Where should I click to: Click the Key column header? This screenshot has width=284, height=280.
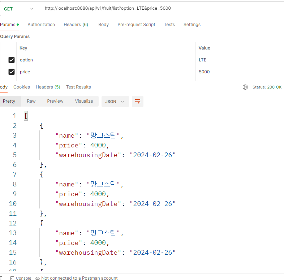23,48
